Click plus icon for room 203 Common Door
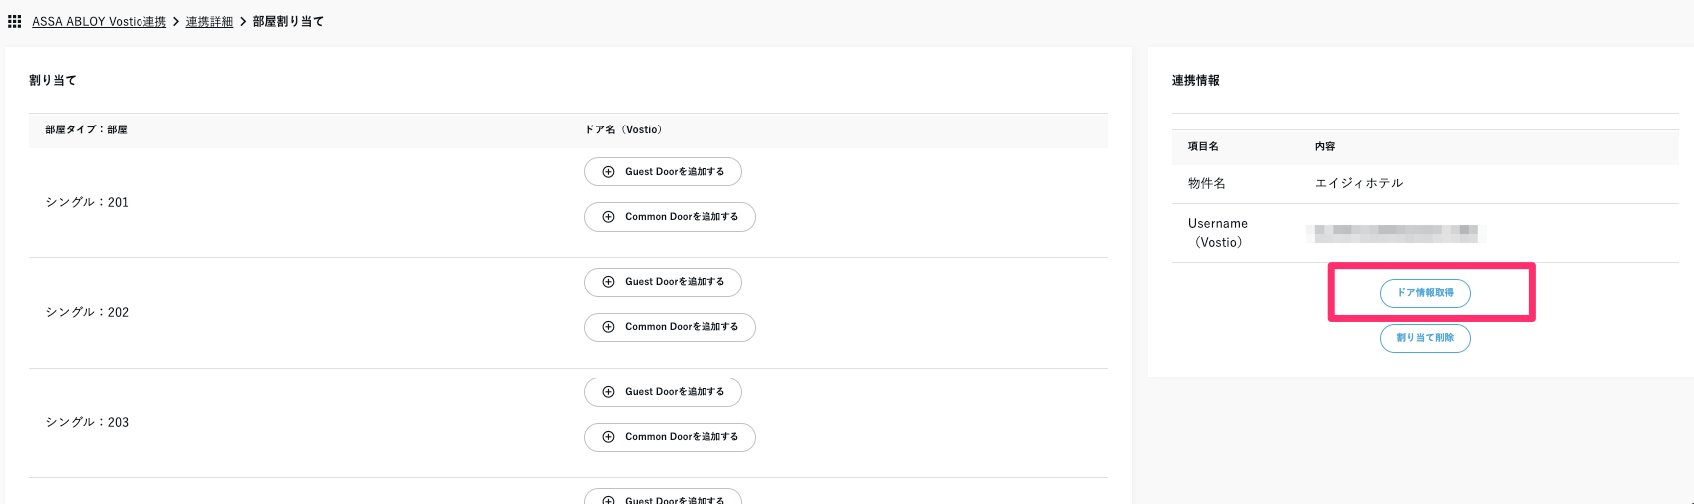 608,437
